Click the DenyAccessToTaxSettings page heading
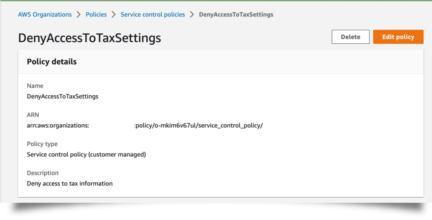The image size is (432, 220). [89, 38]
